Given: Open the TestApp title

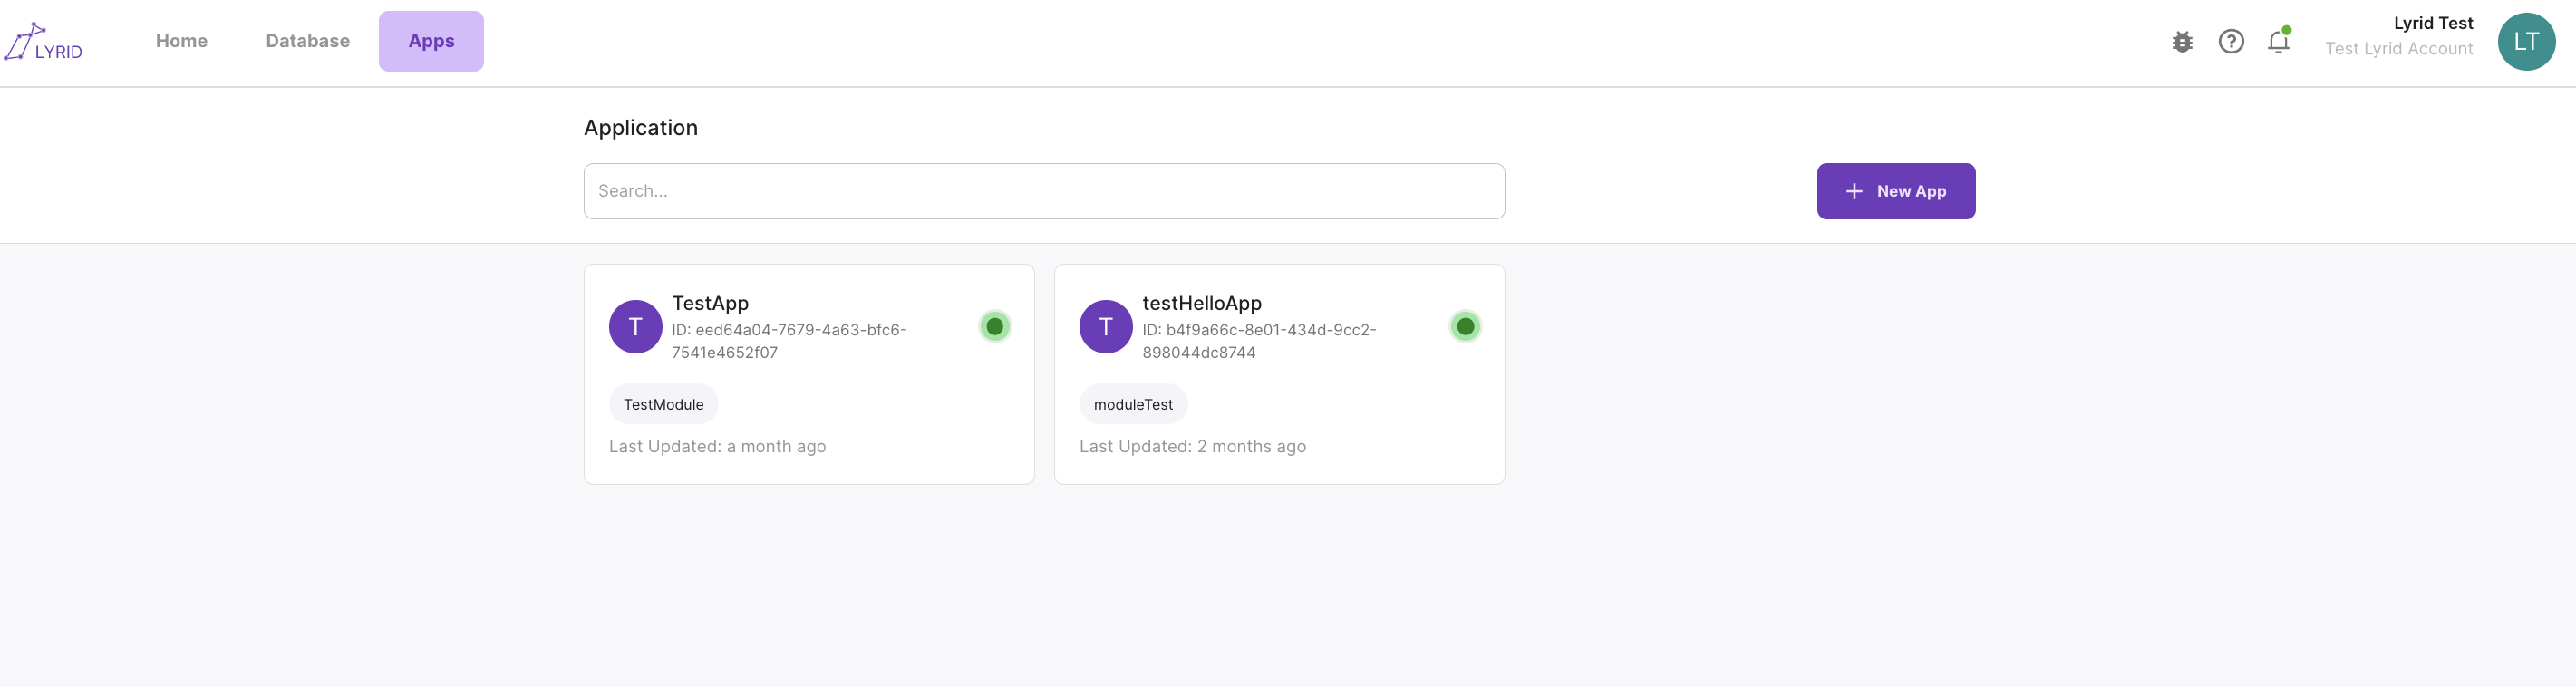Looking at the screenshot, I should pyautogui.click(x=710, y=303).
